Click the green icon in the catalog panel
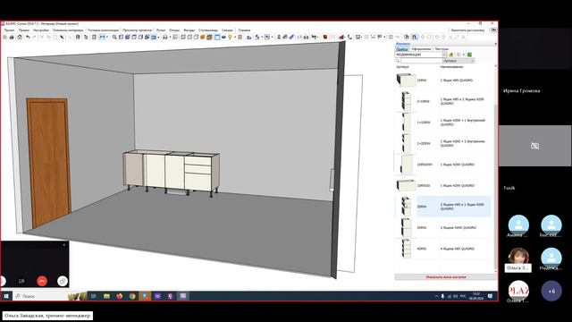Screen dimensions: 572x322 469,55
